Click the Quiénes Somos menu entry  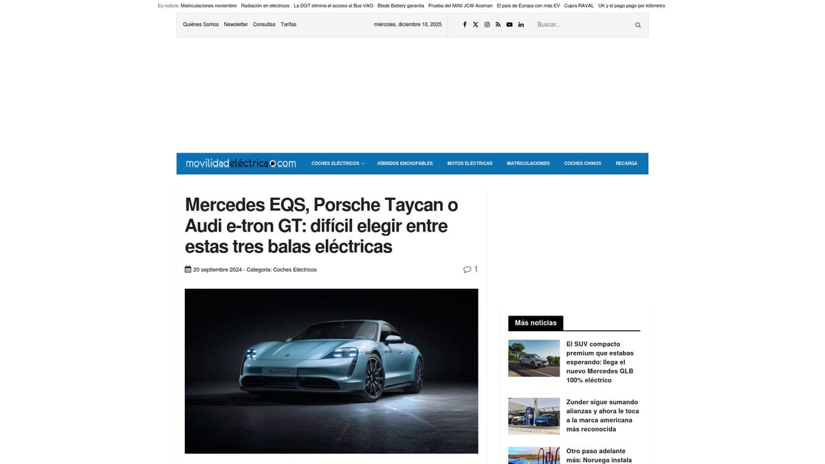[x=200, y=24]
